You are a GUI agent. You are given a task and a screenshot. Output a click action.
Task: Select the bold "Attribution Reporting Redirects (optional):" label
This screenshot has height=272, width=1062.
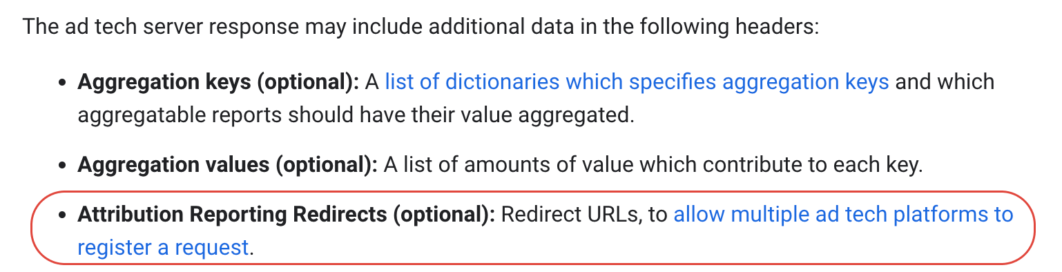pos(287,215)
